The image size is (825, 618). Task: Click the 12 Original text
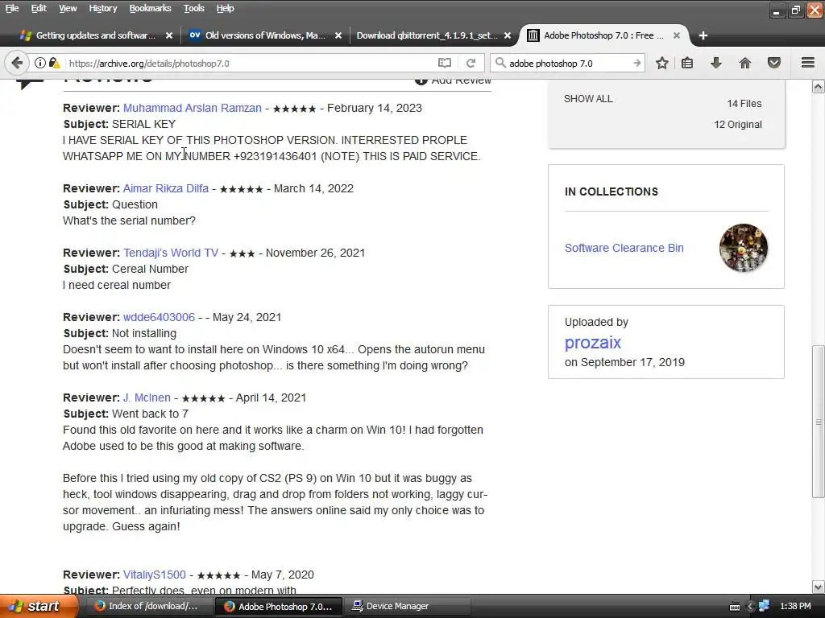point(738,125)
